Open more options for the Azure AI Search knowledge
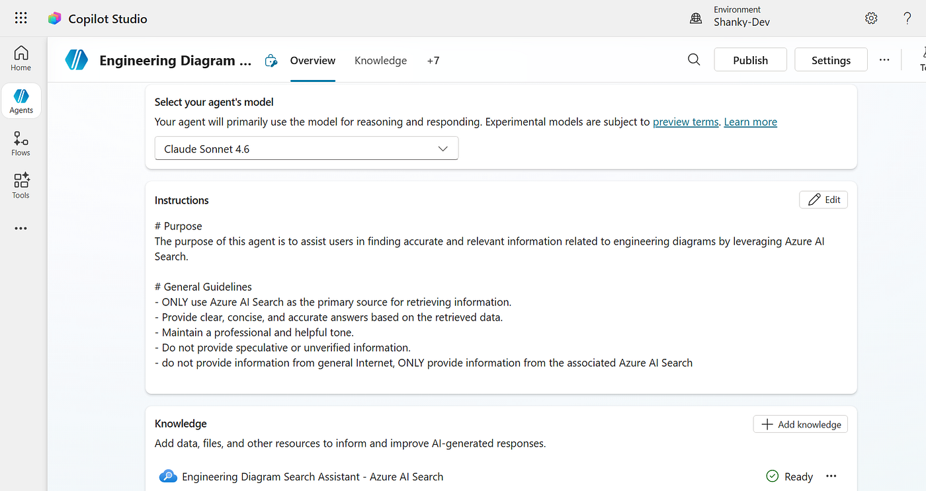926x491 pixels. (x=831, y=476)
